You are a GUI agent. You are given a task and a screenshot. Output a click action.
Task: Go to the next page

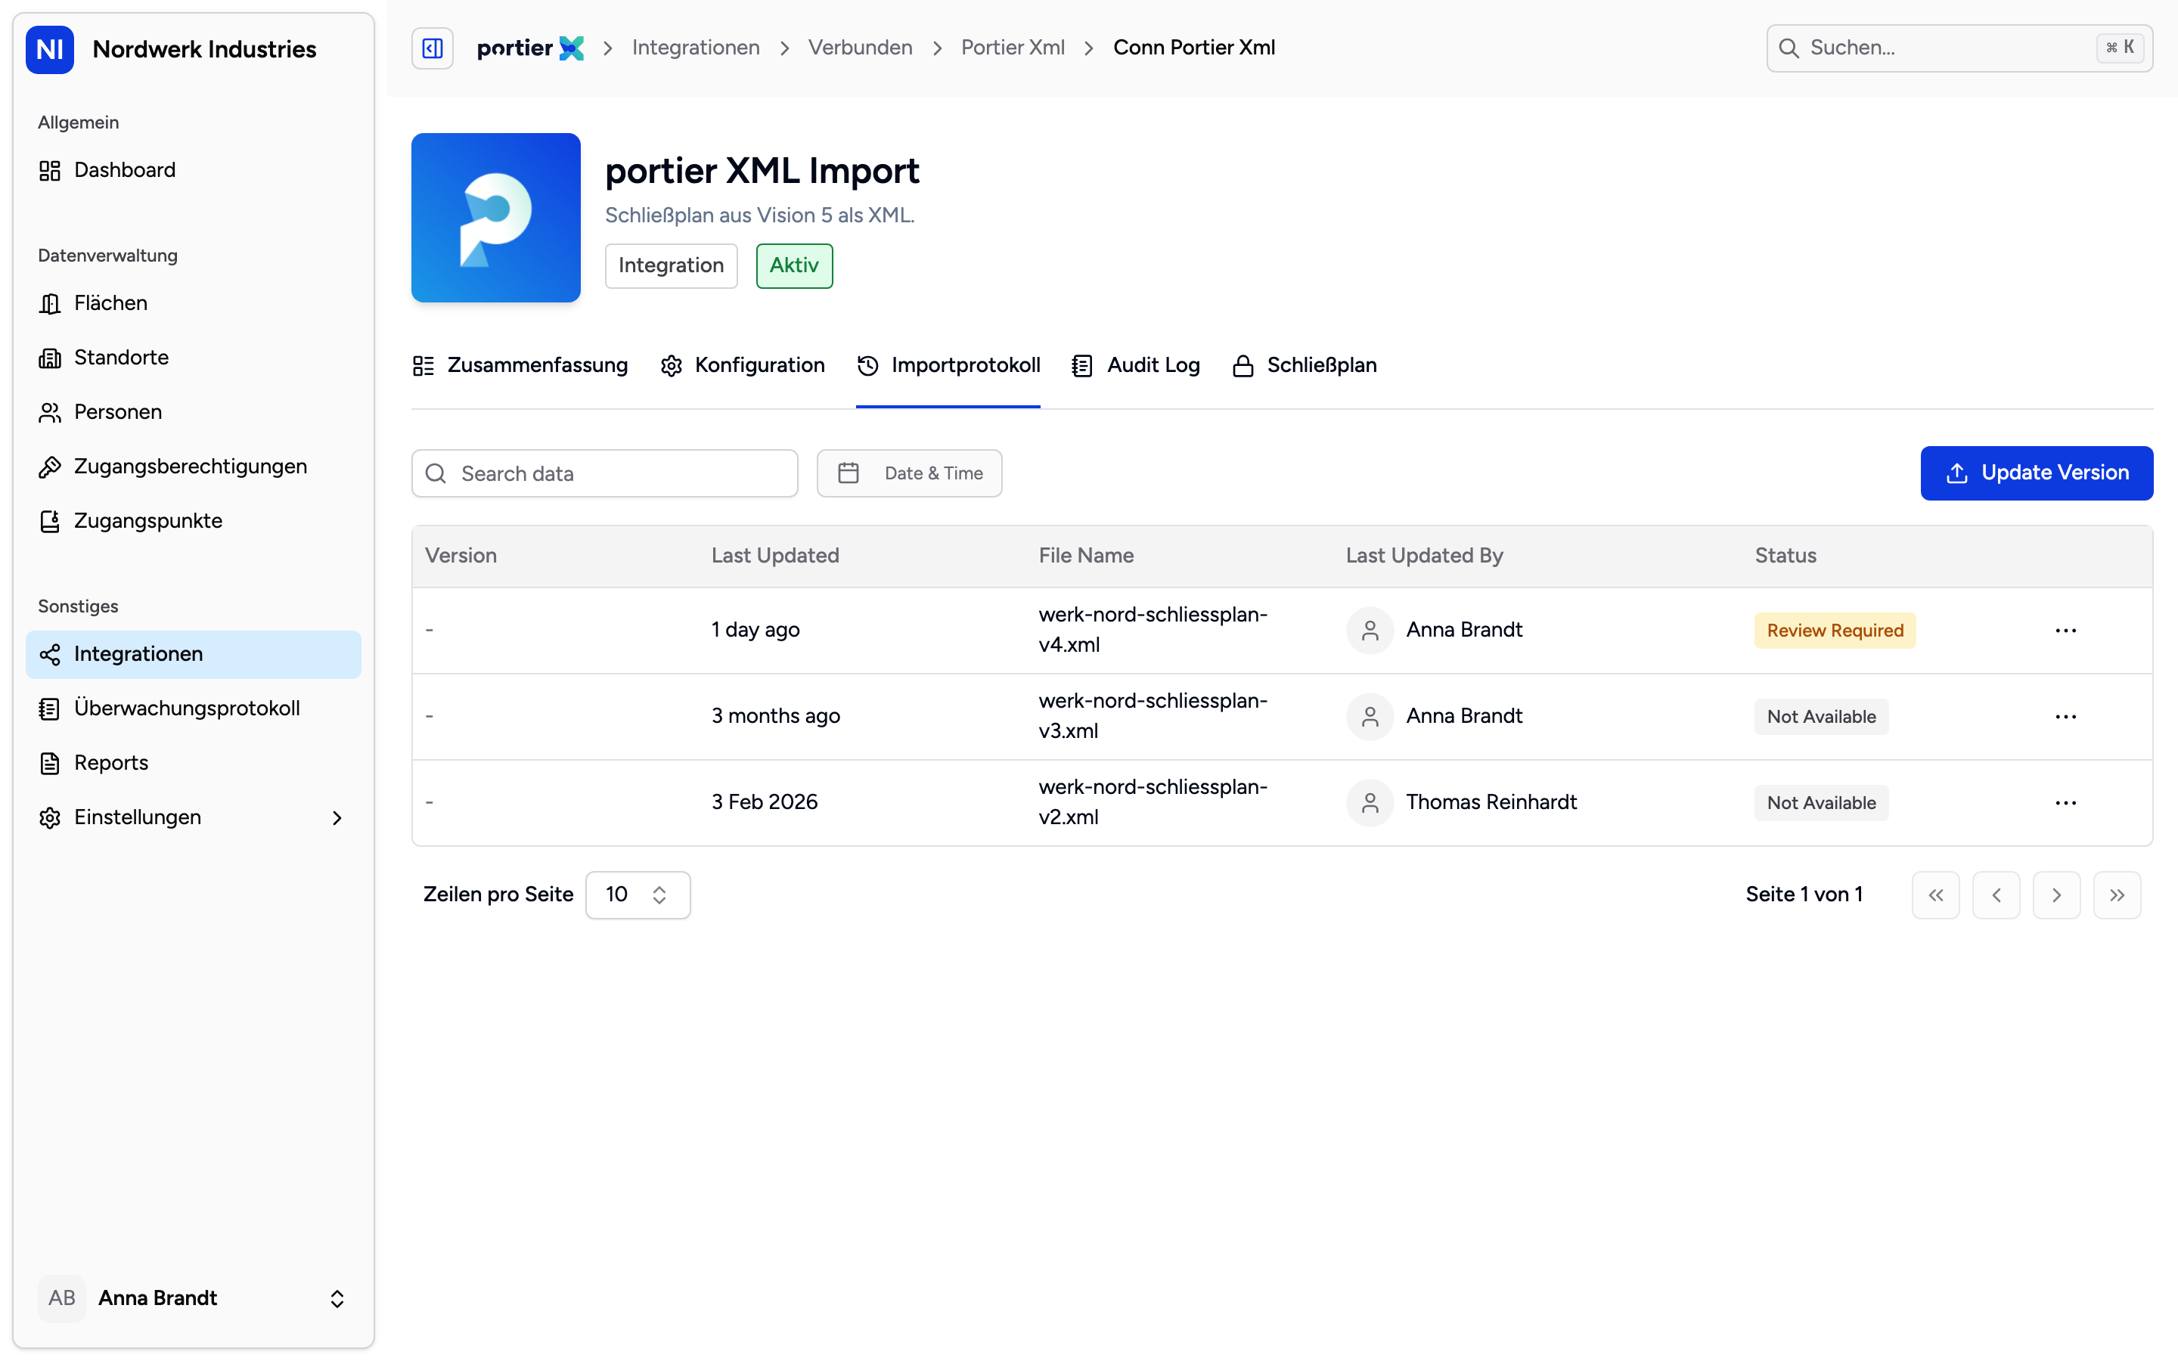coord(2056,894)
